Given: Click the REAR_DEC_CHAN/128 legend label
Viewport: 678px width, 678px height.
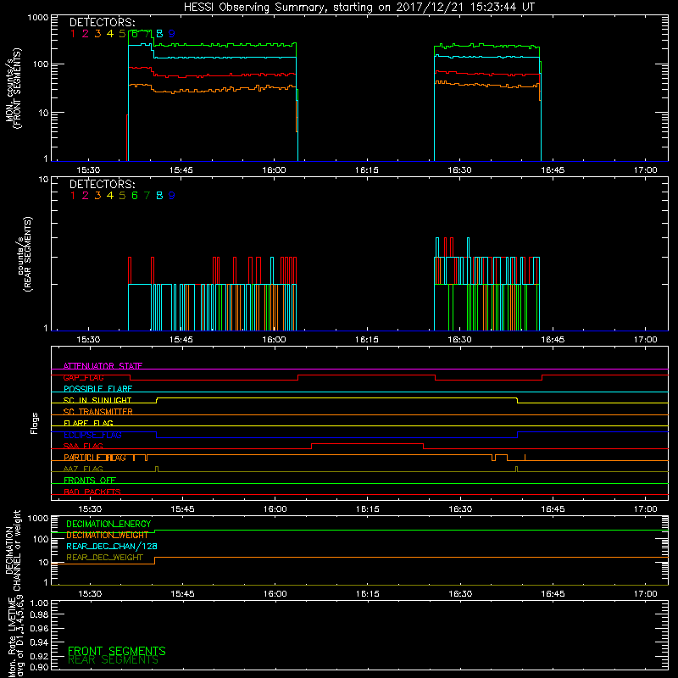Looking at the screenshot, I should [x=112, y=547].
